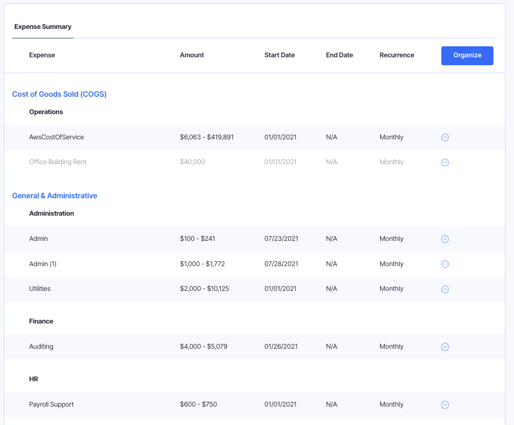Show actions for the Utilities expense

(x=444, y=289)
